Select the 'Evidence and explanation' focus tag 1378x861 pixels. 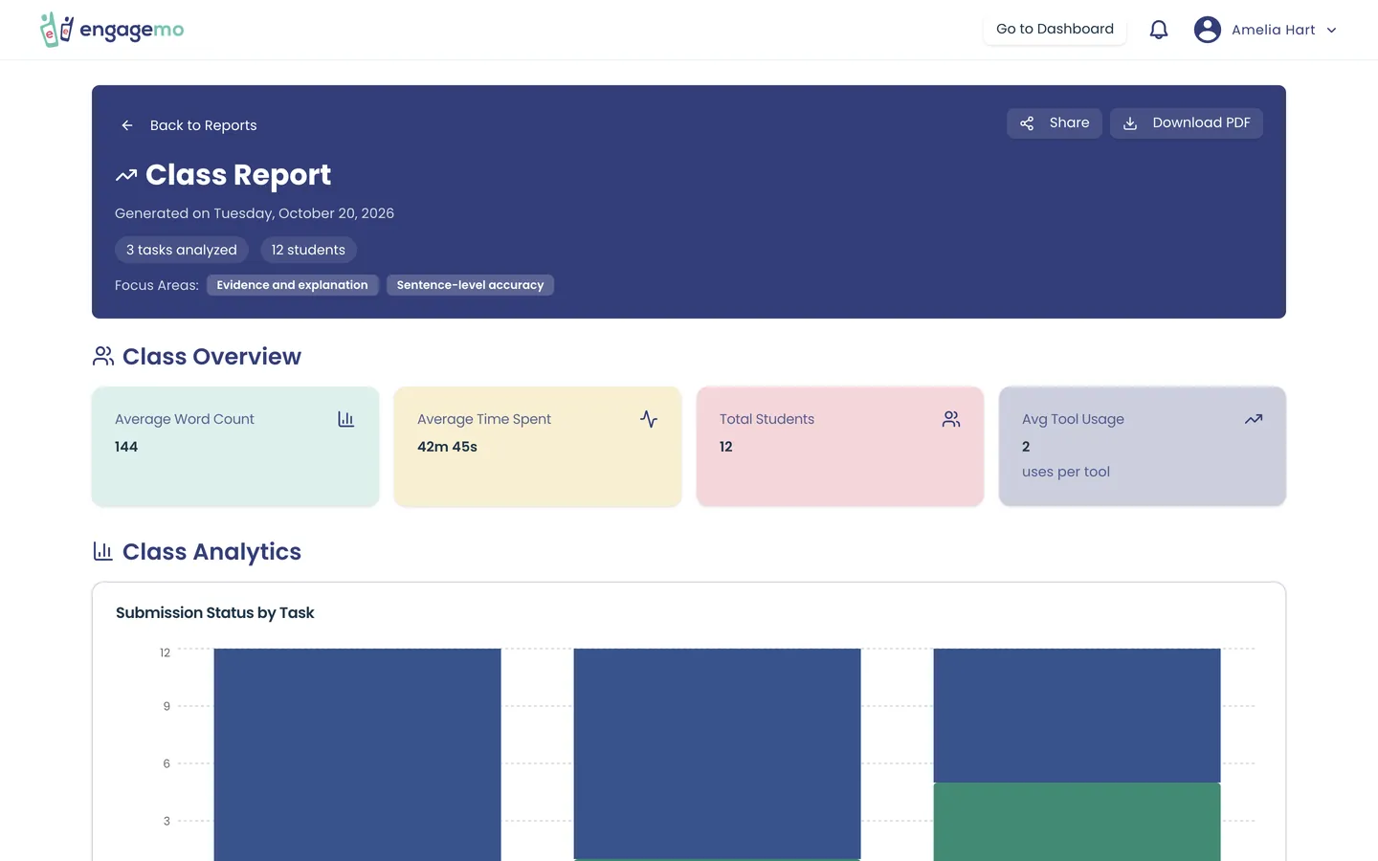pyautogui.click(x=292, y=285)
